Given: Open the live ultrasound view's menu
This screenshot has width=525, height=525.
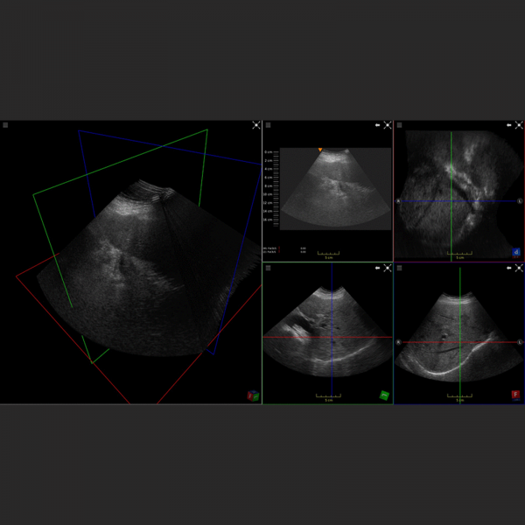Looking at the screenshot, I should pos(268,125).
